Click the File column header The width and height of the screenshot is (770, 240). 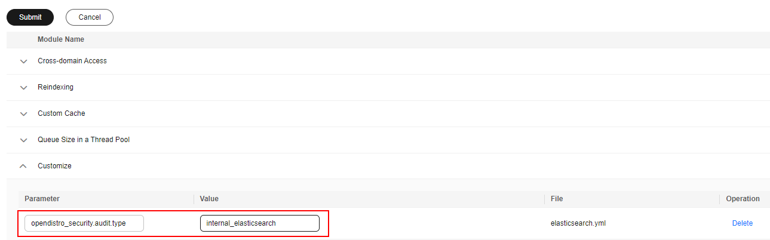click(557, 199)
